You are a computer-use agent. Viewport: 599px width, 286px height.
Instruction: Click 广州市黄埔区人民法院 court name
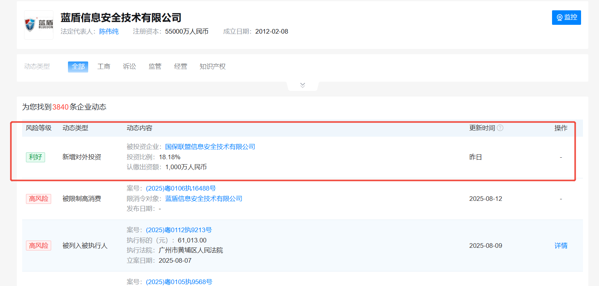point(191,250)
